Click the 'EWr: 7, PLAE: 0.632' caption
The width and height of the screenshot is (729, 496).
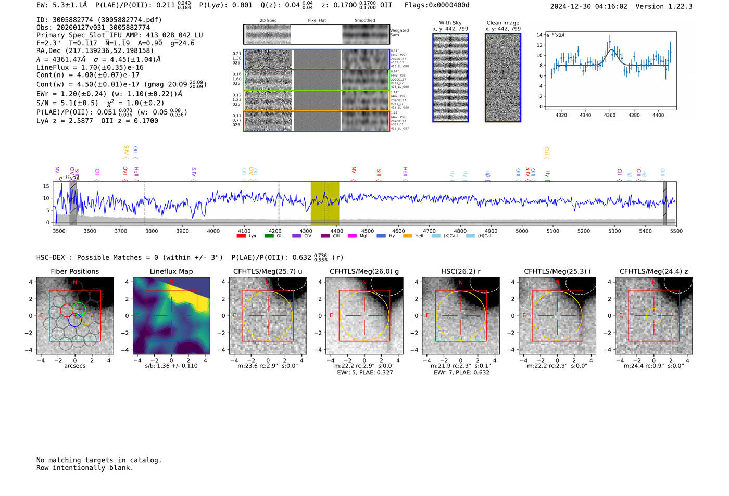pos(461,373)
